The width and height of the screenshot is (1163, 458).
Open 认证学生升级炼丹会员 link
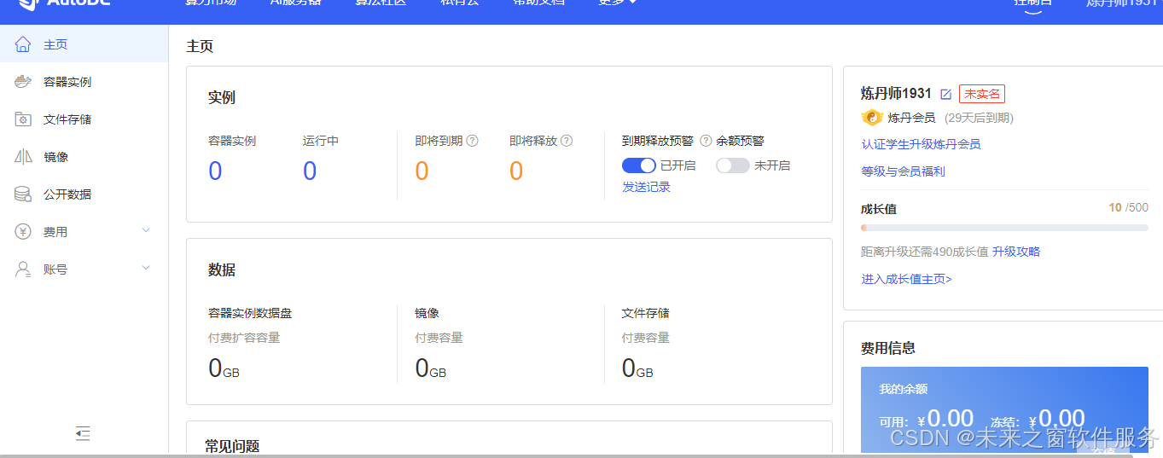coord(921,144)
